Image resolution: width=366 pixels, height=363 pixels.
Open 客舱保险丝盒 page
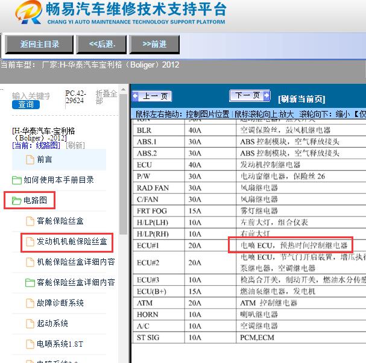60,221
